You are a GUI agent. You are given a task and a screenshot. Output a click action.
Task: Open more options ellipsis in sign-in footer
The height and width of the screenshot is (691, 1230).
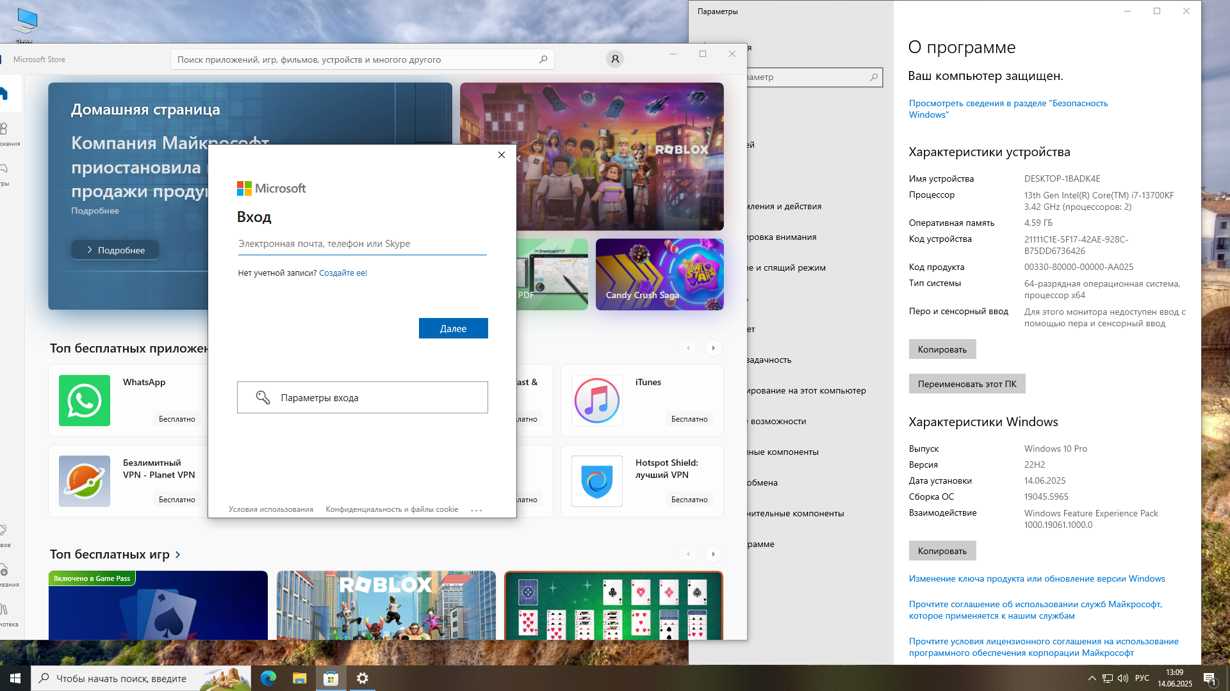point(476,510)
